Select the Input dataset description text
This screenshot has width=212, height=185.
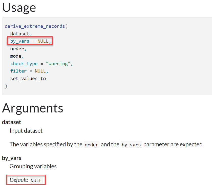point(26,131)
